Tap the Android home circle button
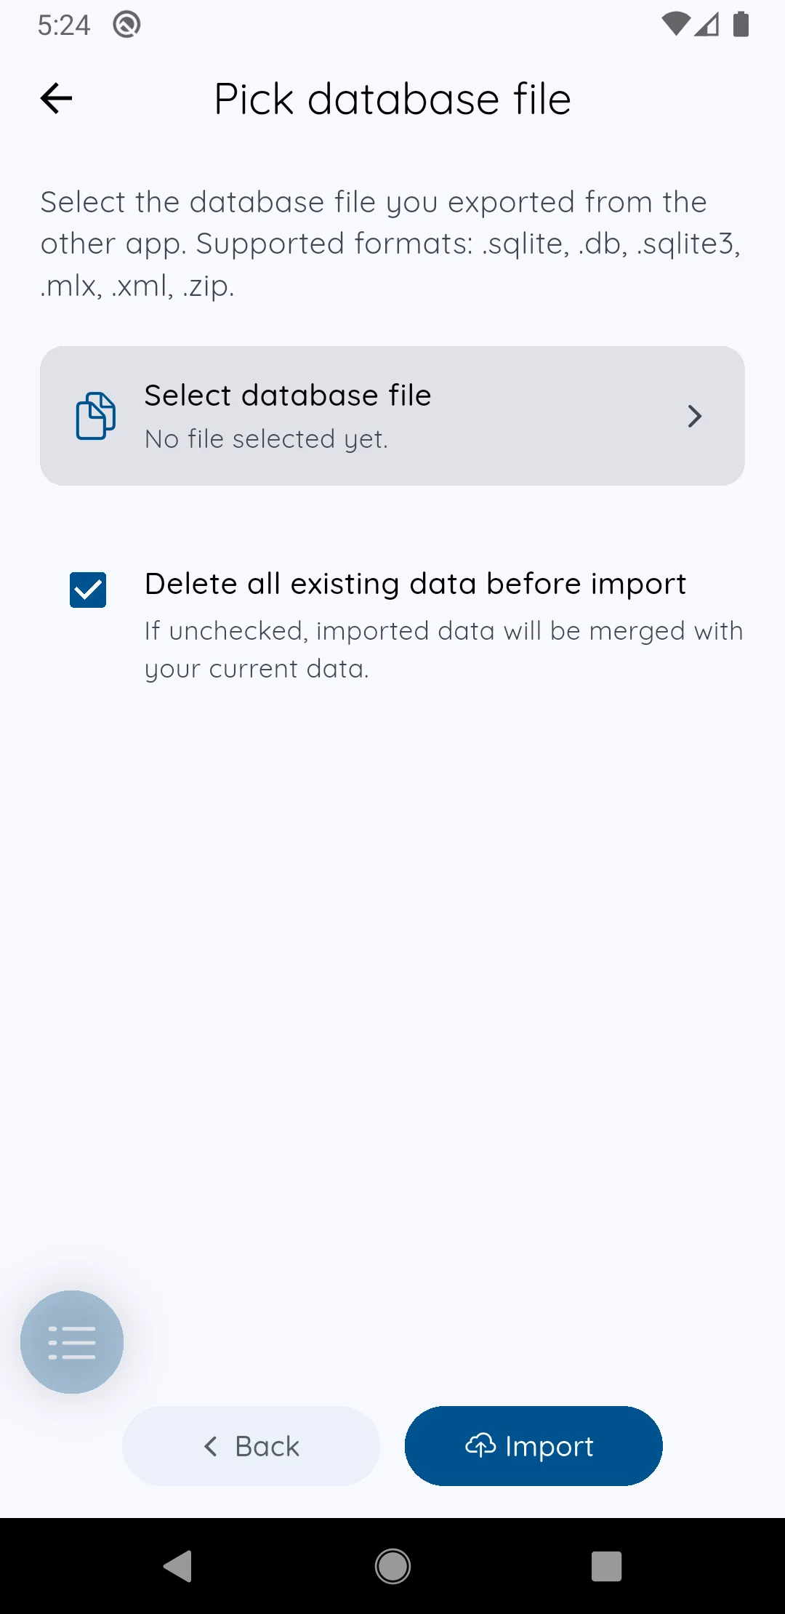Viewport: 785px width, 1614px height. click(392, 1566)
